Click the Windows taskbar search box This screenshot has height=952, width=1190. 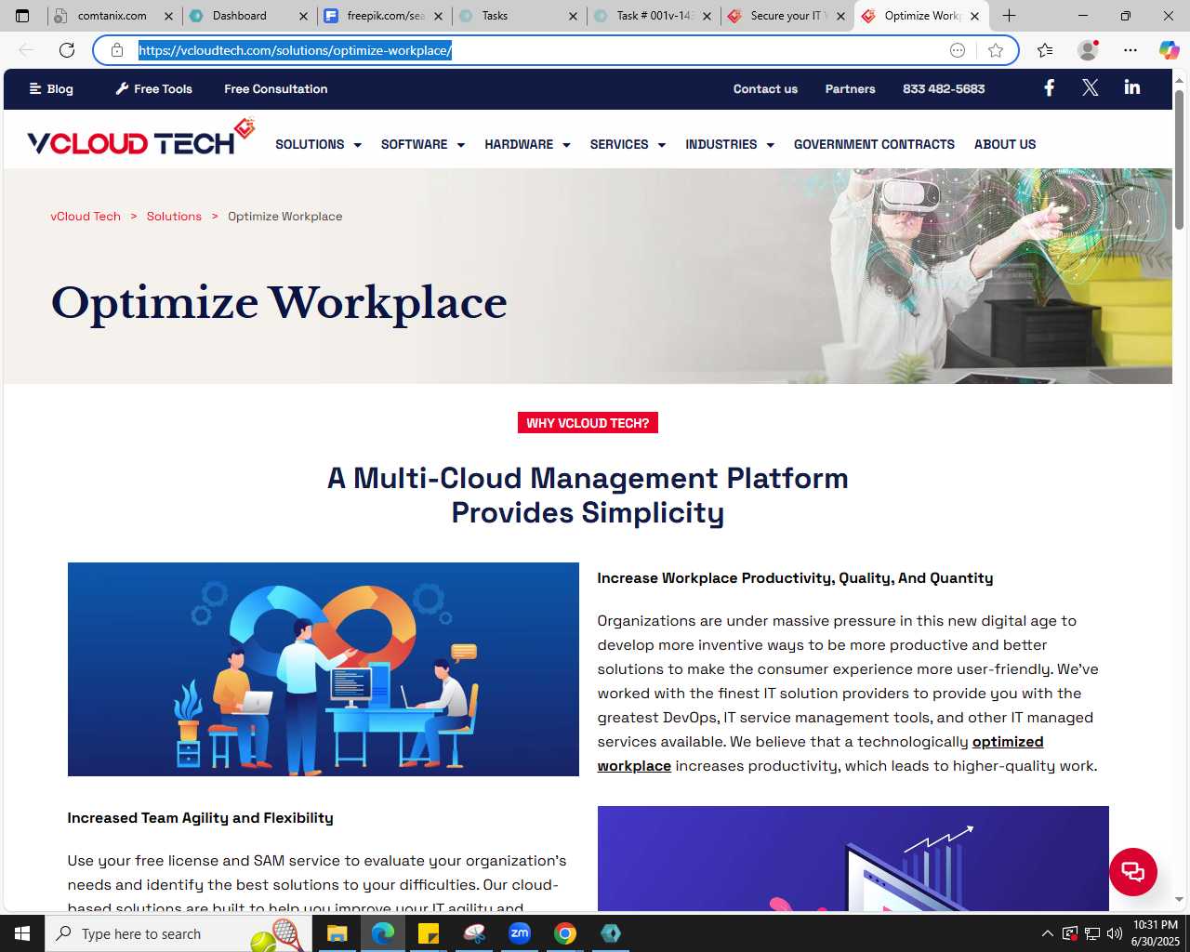tap(177, 933)
